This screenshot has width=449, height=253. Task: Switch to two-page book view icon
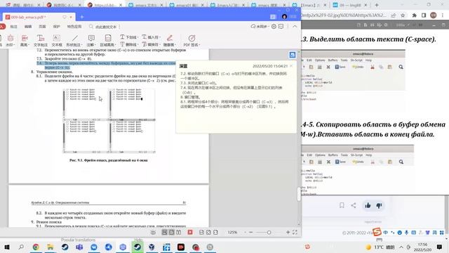[x=178, y=233]
